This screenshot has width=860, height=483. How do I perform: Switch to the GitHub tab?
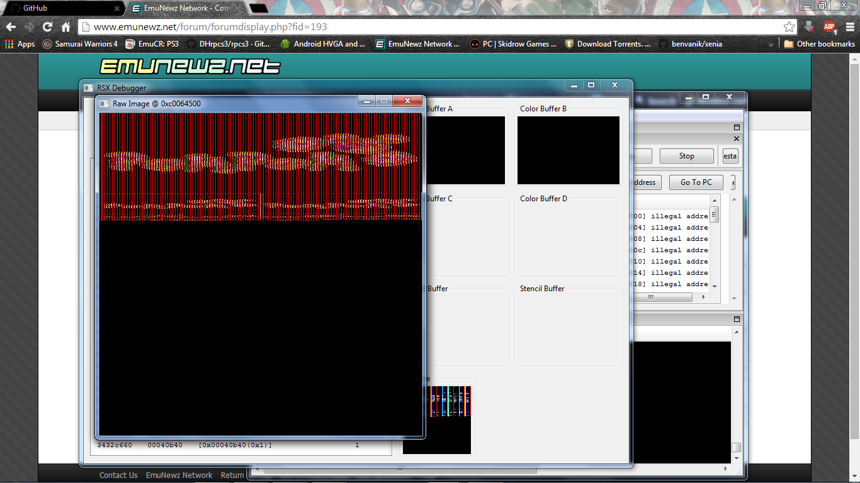coord(63,8)
